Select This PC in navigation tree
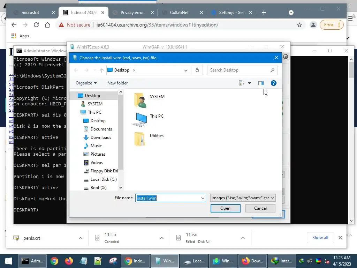Viewport: 357px width, 268px height. click(x=94, y=112)
